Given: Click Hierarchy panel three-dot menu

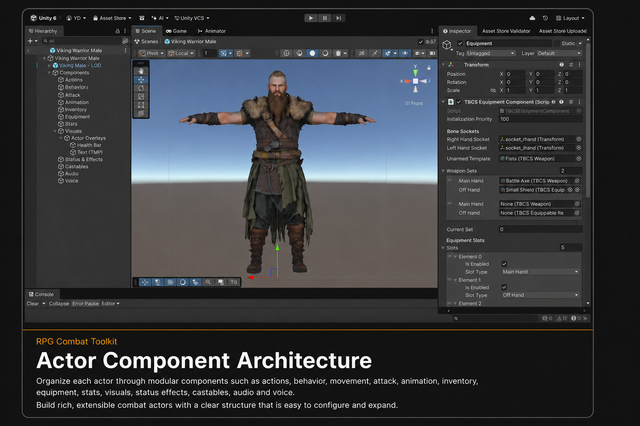Looking at the screenshot, I should click(x=125, y=31).
